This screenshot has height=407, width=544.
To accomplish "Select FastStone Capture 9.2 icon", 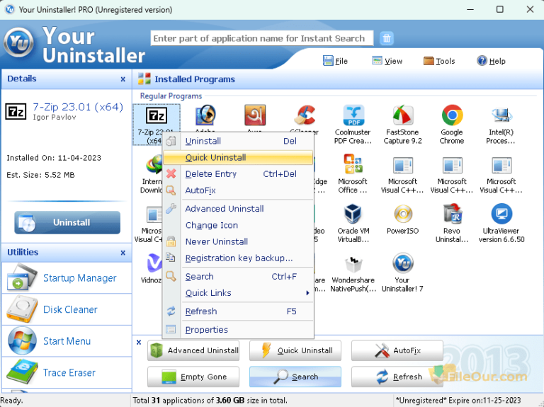I will 403,116.
